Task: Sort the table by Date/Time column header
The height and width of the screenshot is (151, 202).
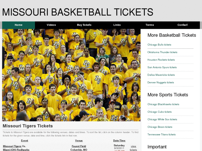Action: point(119,140)
